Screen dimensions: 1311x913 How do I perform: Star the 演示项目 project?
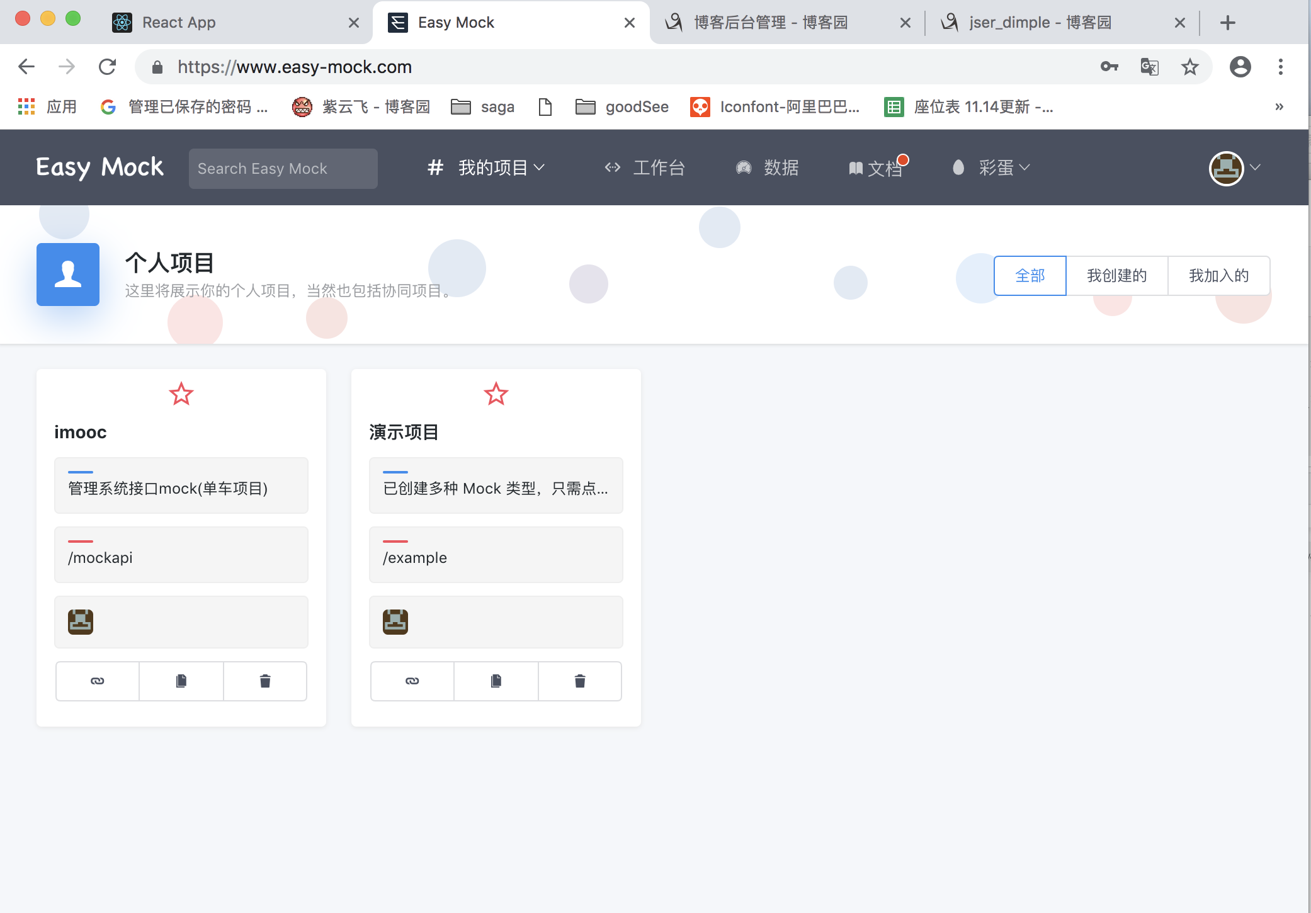pyautogui.click(x=496, y=394)
